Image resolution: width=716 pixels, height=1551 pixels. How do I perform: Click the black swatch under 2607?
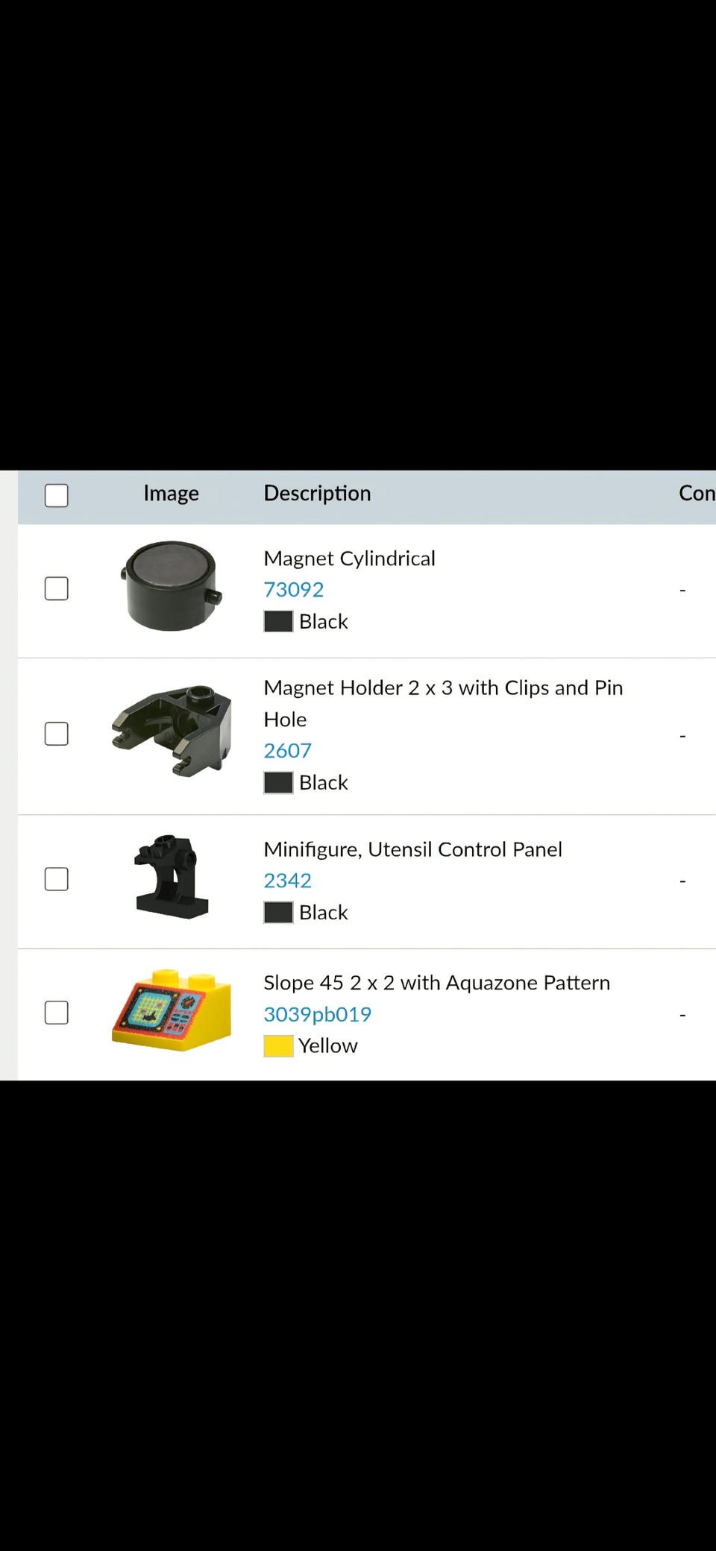coord(278,783)
